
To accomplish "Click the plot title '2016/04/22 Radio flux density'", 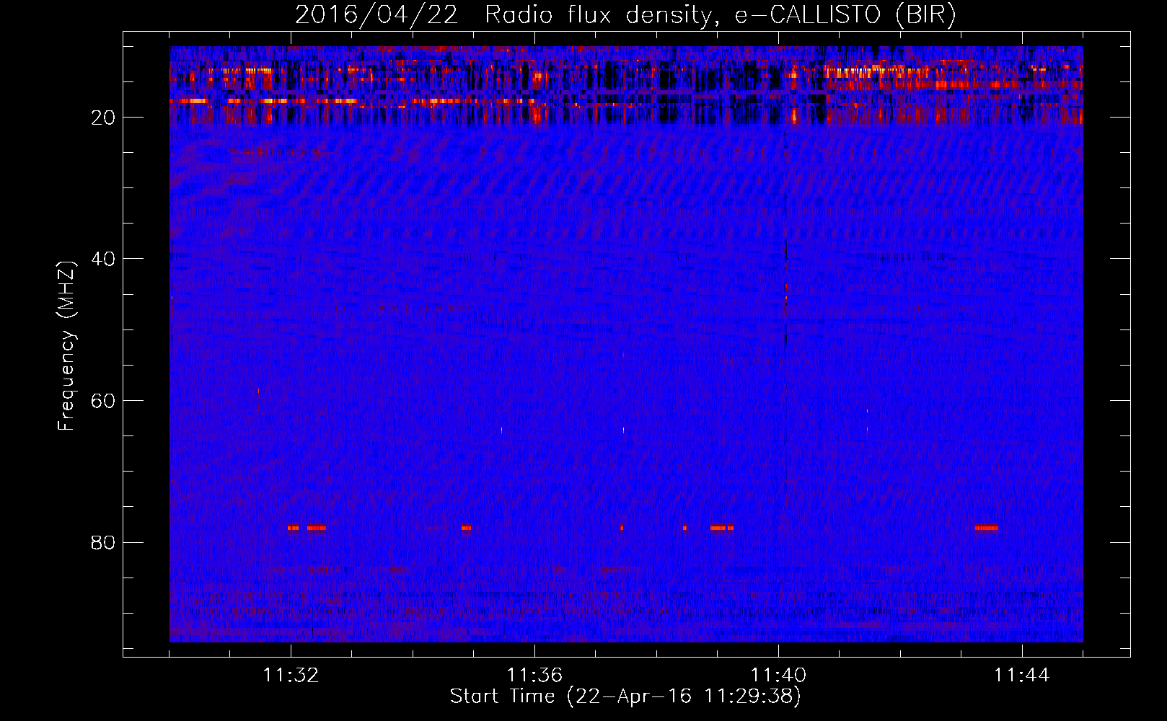I will (625, 15).
